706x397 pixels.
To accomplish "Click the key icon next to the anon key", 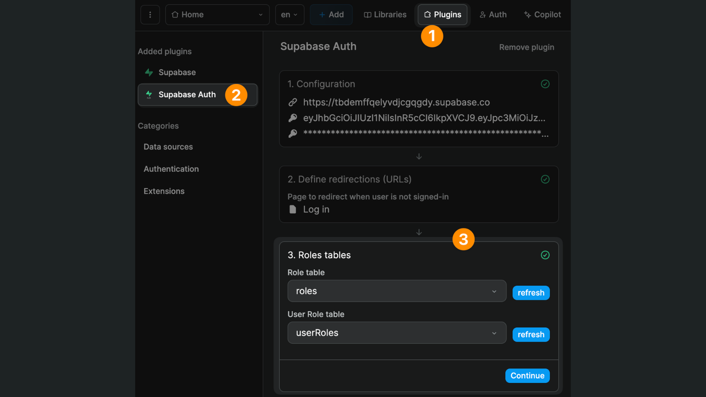I will [293, 118].
